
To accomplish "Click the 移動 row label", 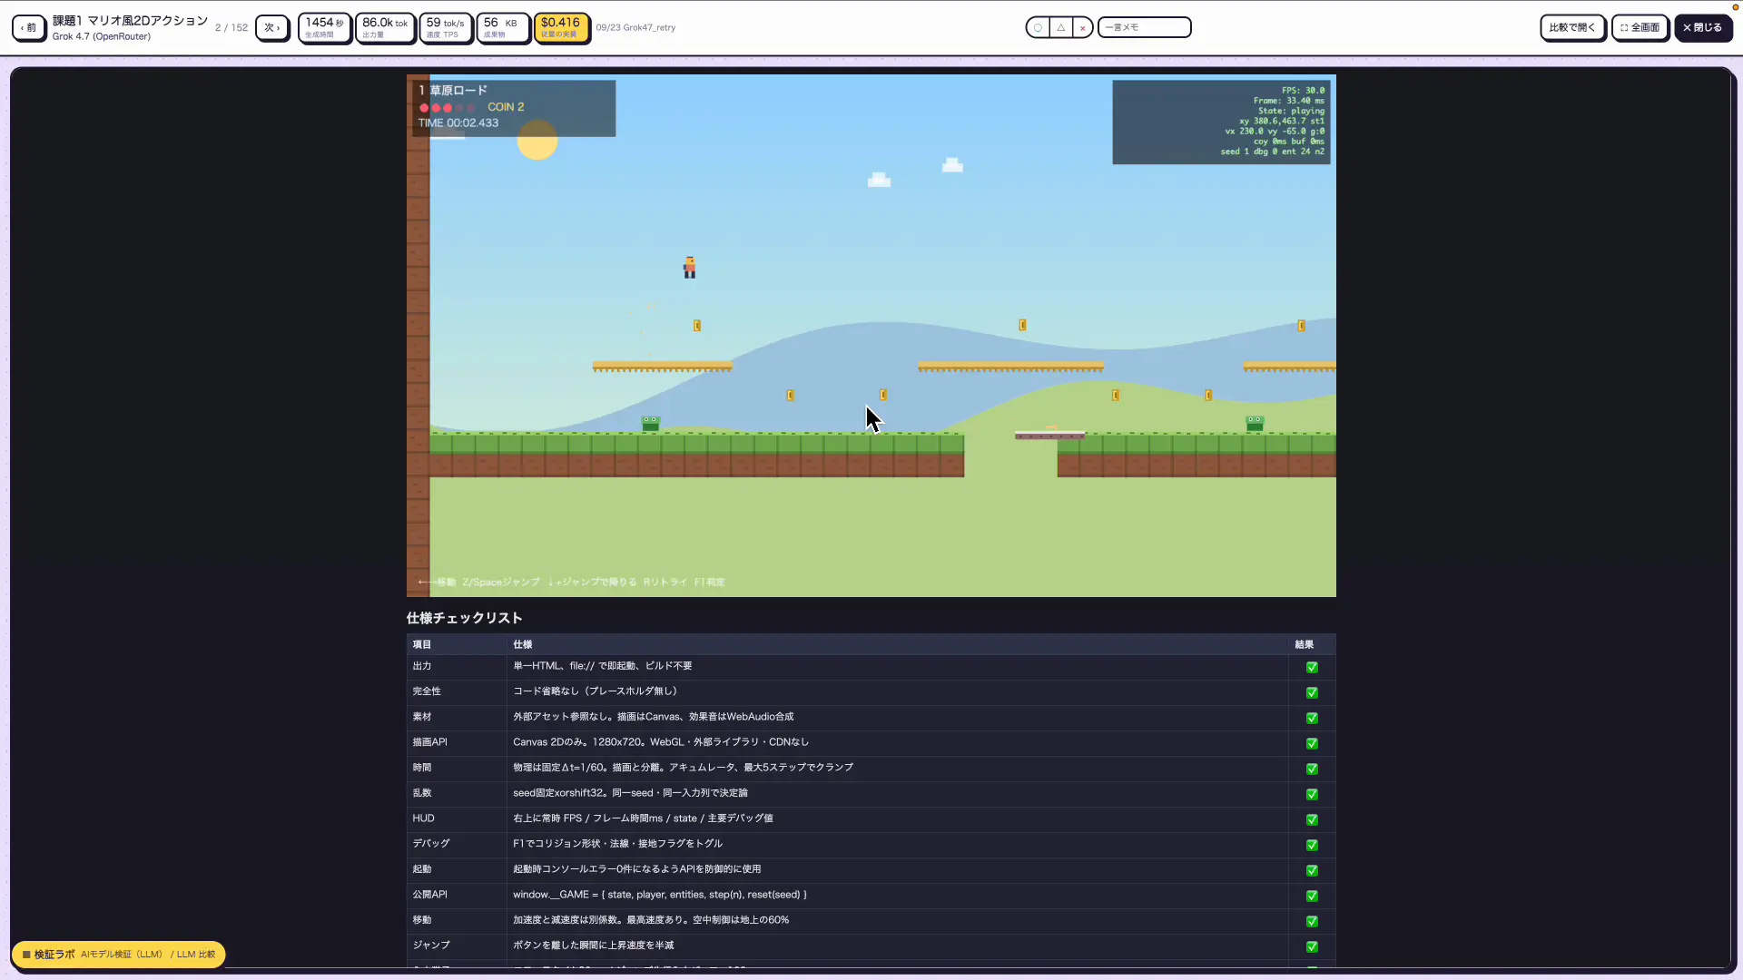I will (422, 920).
